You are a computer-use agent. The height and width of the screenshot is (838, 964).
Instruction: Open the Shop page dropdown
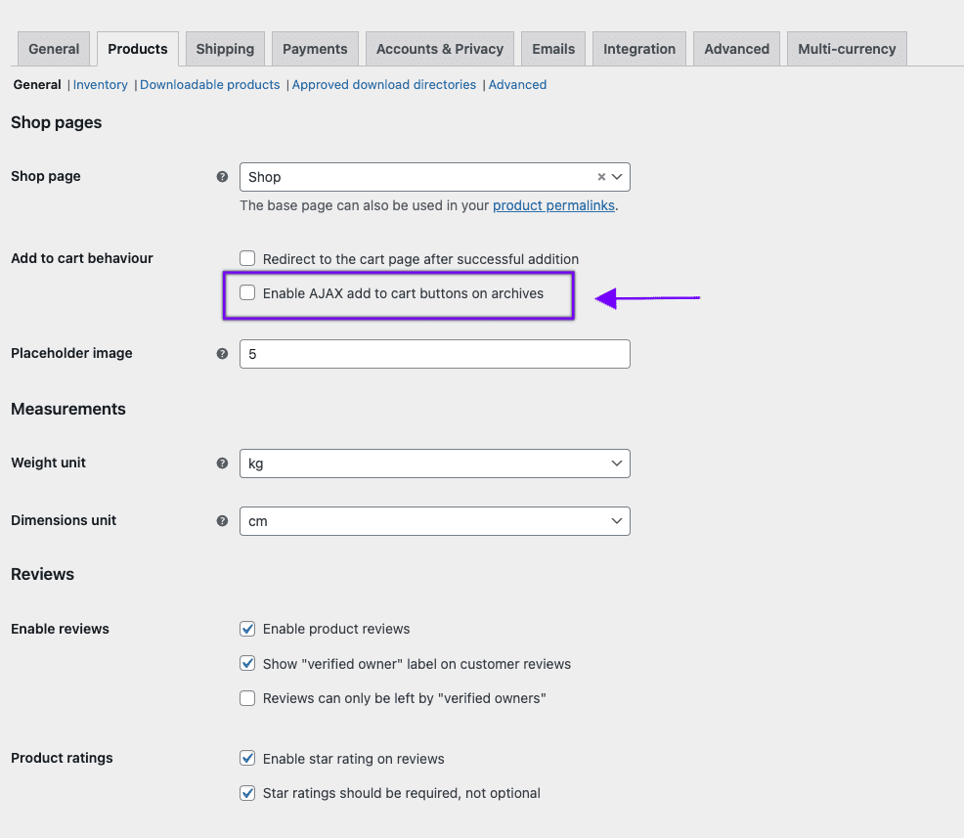pos(434,177)
